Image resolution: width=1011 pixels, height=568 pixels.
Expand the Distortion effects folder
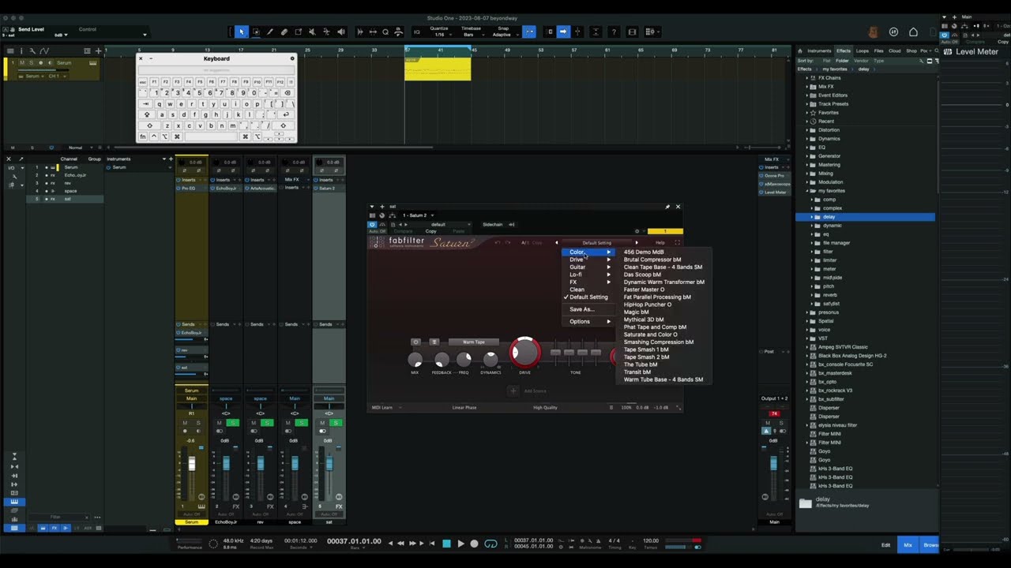coord(808,130)
